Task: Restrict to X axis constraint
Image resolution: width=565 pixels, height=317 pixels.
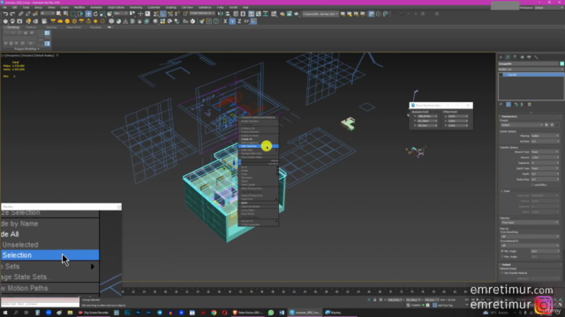Action: pos(225,21)
